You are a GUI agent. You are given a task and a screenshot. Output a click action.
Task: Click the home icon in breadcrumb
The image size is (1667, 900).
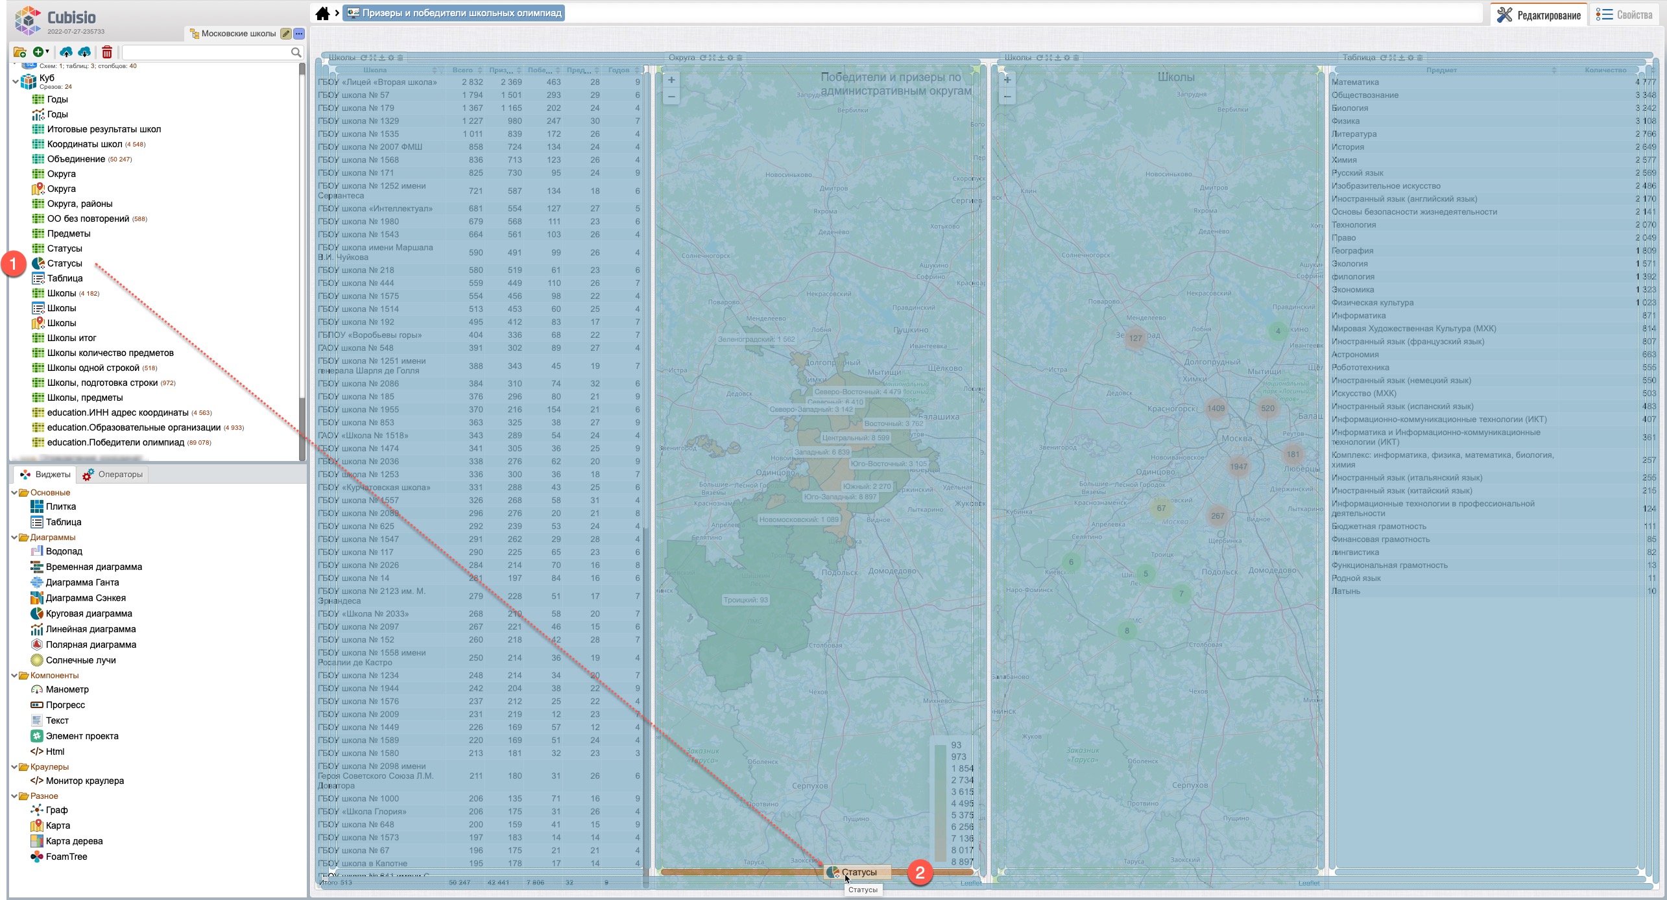322,14
